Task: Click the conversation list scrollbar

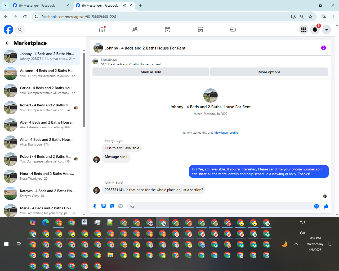Action: pyautogui.click(x=84, y=90)
